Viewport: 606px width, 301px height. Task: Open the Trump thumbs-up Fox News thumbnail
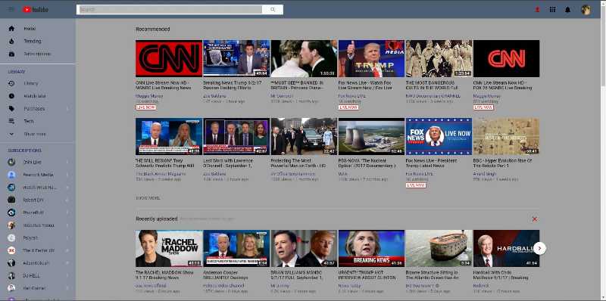pos(371,58)
